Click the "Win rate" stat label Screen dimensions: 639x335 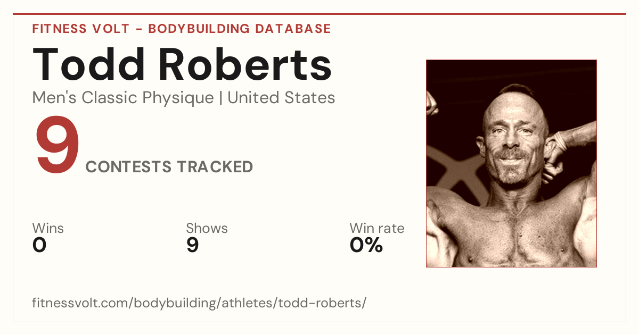click(377, 228)
